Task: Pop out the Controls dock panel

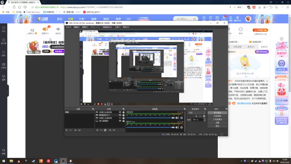Action: coord(226,109)
